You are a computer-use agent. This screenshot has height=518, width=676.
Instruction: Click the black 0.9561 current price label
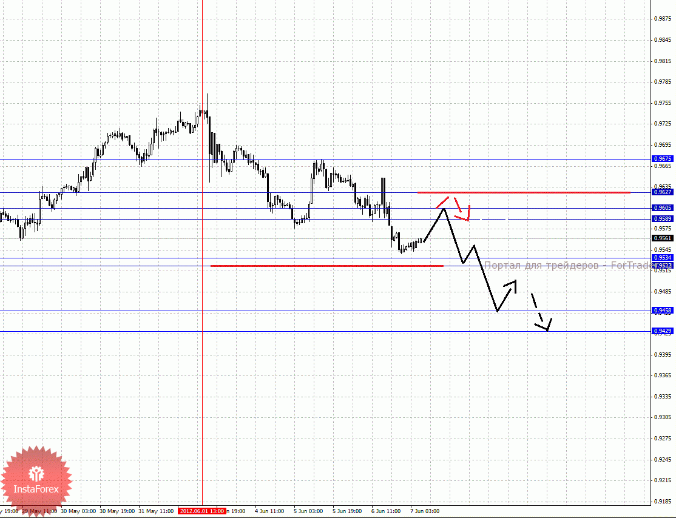663,238
